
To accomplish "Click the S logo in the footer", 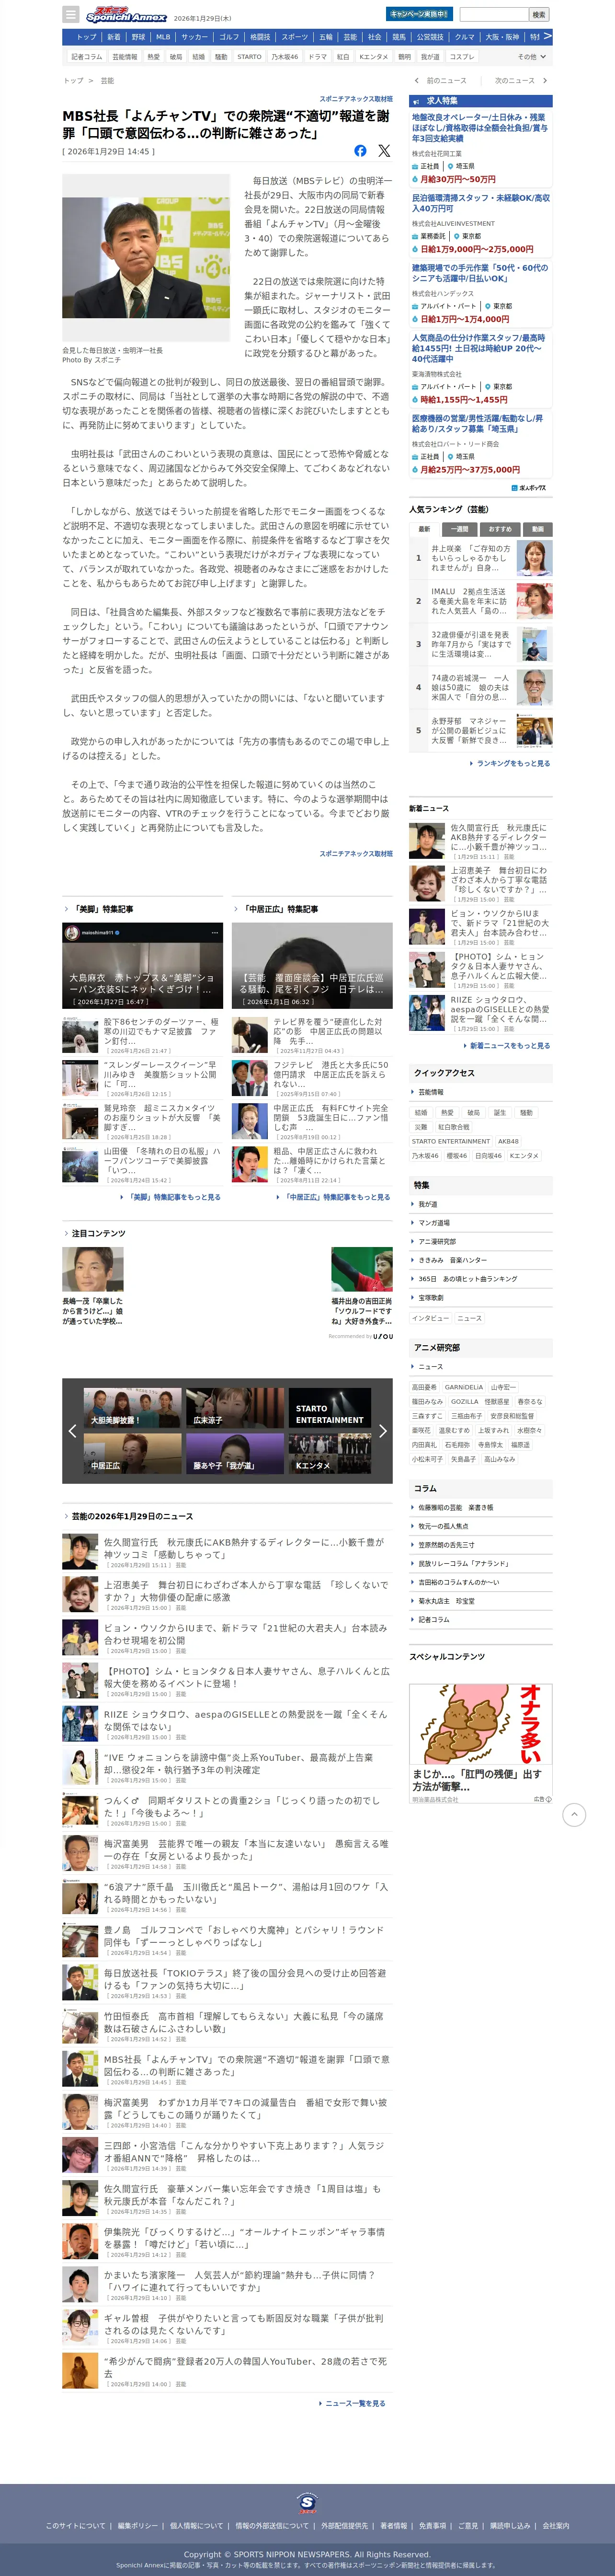I will click(x=308, y=2502).
